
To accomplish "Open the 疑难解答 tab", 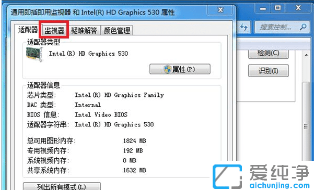I will (84, 31).
